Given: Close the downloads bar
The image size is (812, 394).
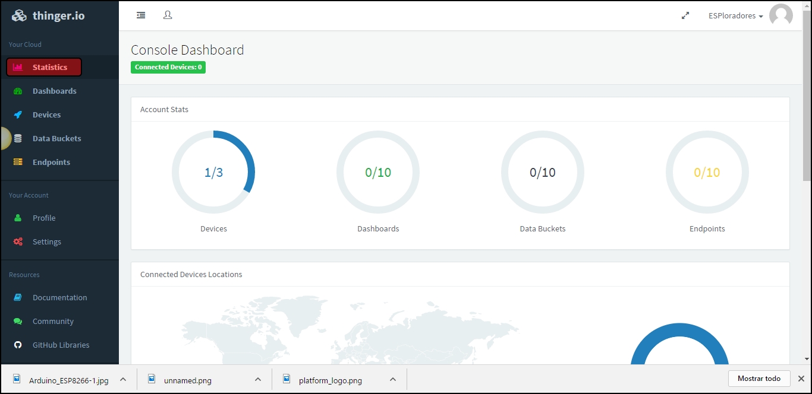Looking at the screenshot, I should click(x=801, y=379).
